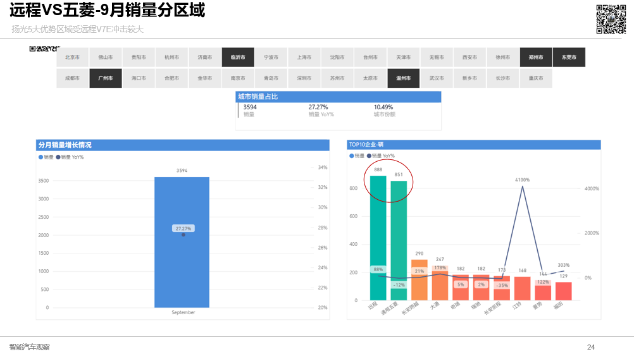Click the 江铃 bar with 168 sales

[523, 288]
